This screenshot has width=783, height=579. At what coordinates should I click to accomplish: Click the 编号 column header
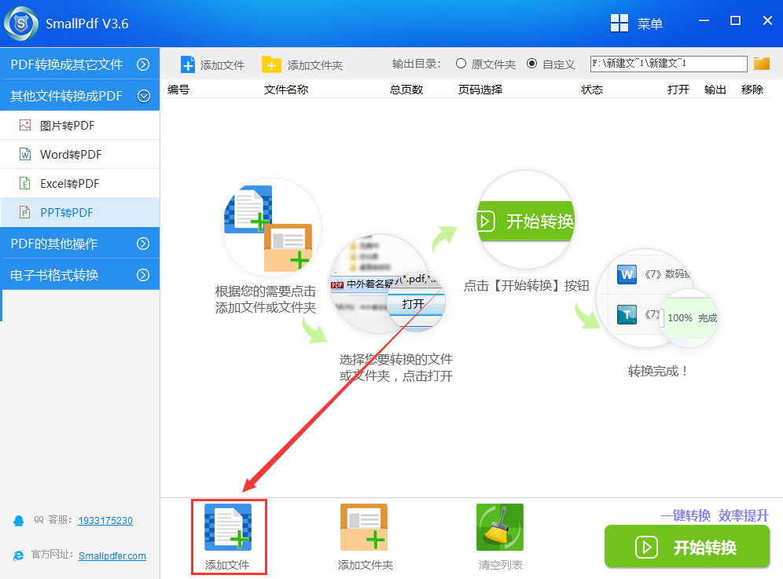[178, 90]
